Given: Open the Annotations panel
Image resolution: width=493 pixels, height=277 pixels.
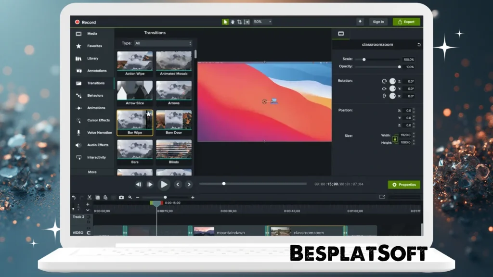Looking at the screenshot, I should click(92, 71).
